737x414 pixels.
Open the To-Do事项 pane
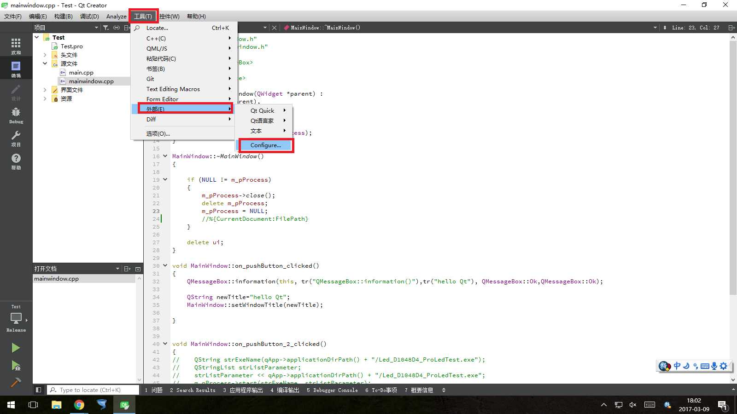[381, 390]
